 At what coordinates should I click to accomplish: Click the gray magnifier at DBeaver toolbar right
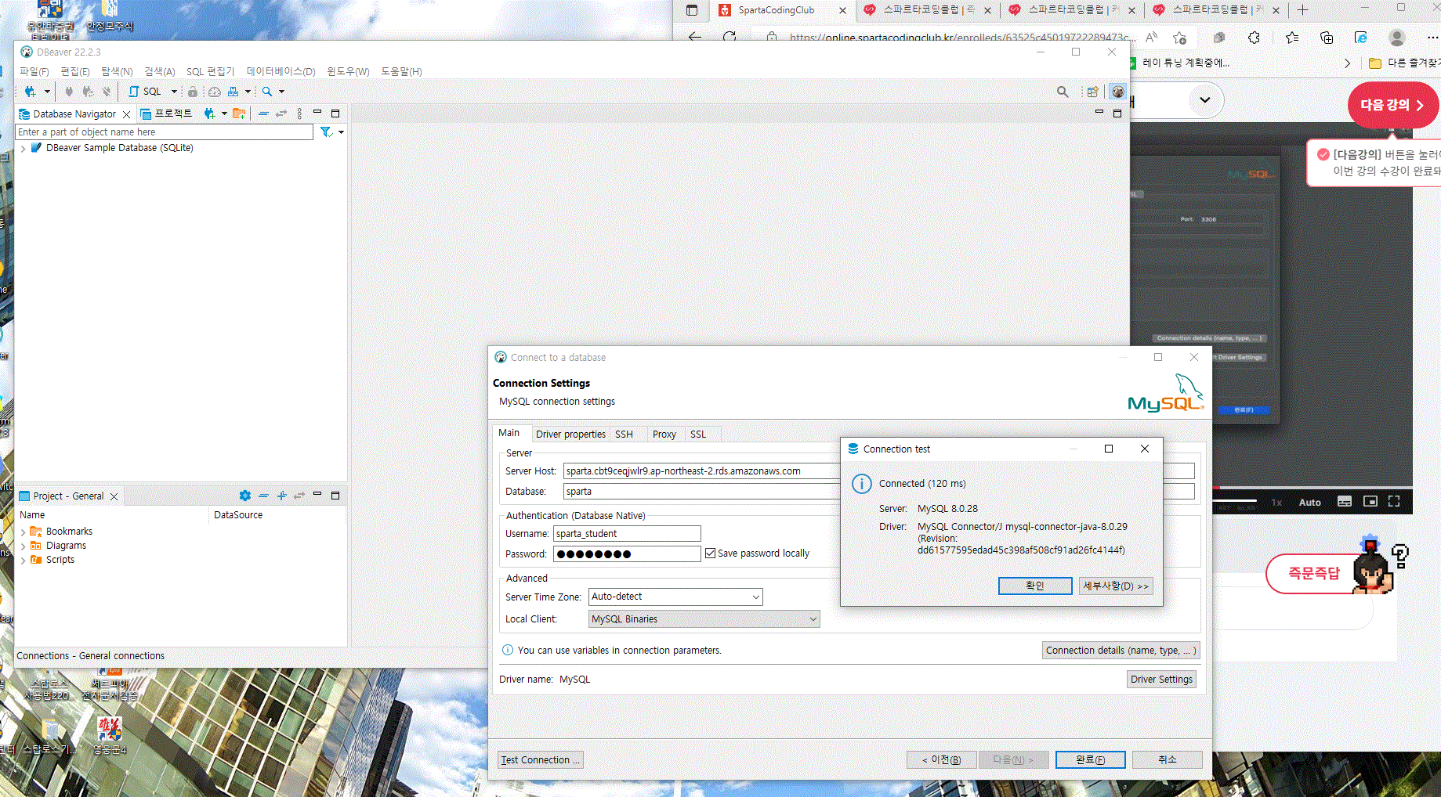[x=1063, y=92]
